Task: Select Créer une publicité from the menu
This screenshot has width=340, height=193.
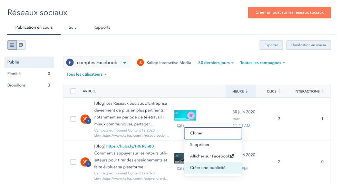Action: point(207,168)
